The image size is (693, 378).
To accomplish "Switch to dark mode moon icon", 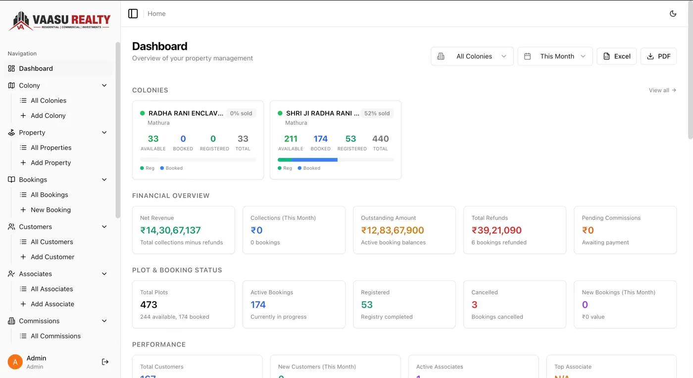I will pyautogui.click(x=673, y=14).
